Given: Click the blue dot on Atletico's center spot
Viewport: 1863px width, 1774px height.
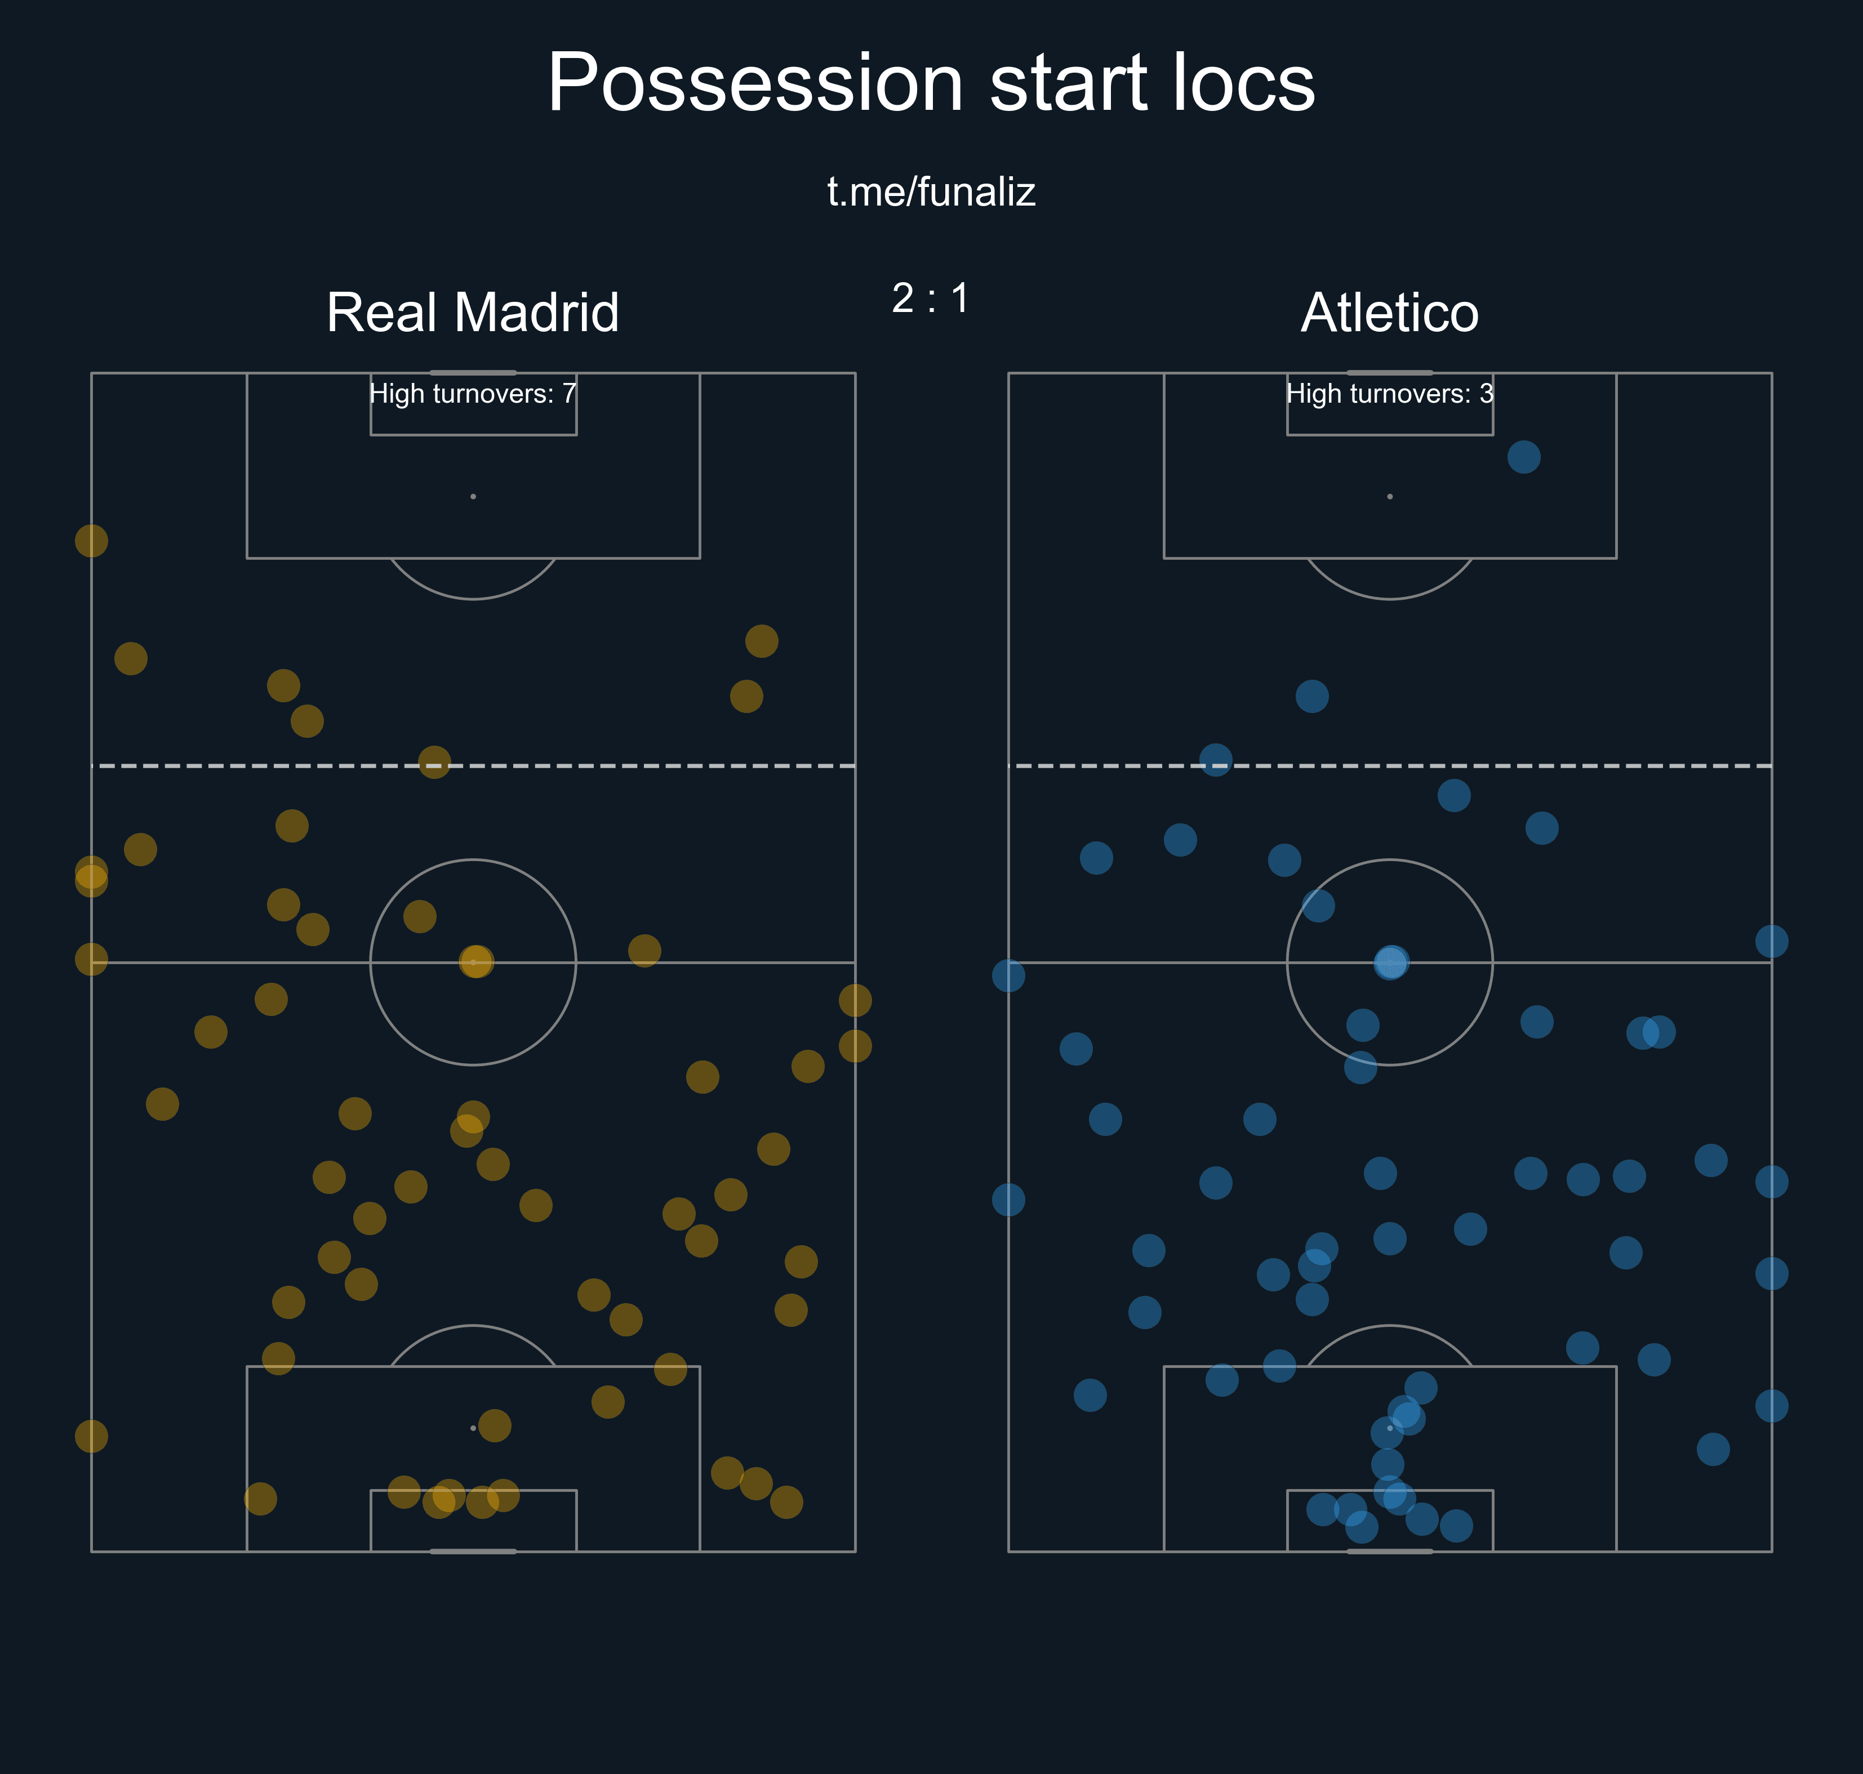Looking at the screenshot, I should click(x=1391, y=962).
